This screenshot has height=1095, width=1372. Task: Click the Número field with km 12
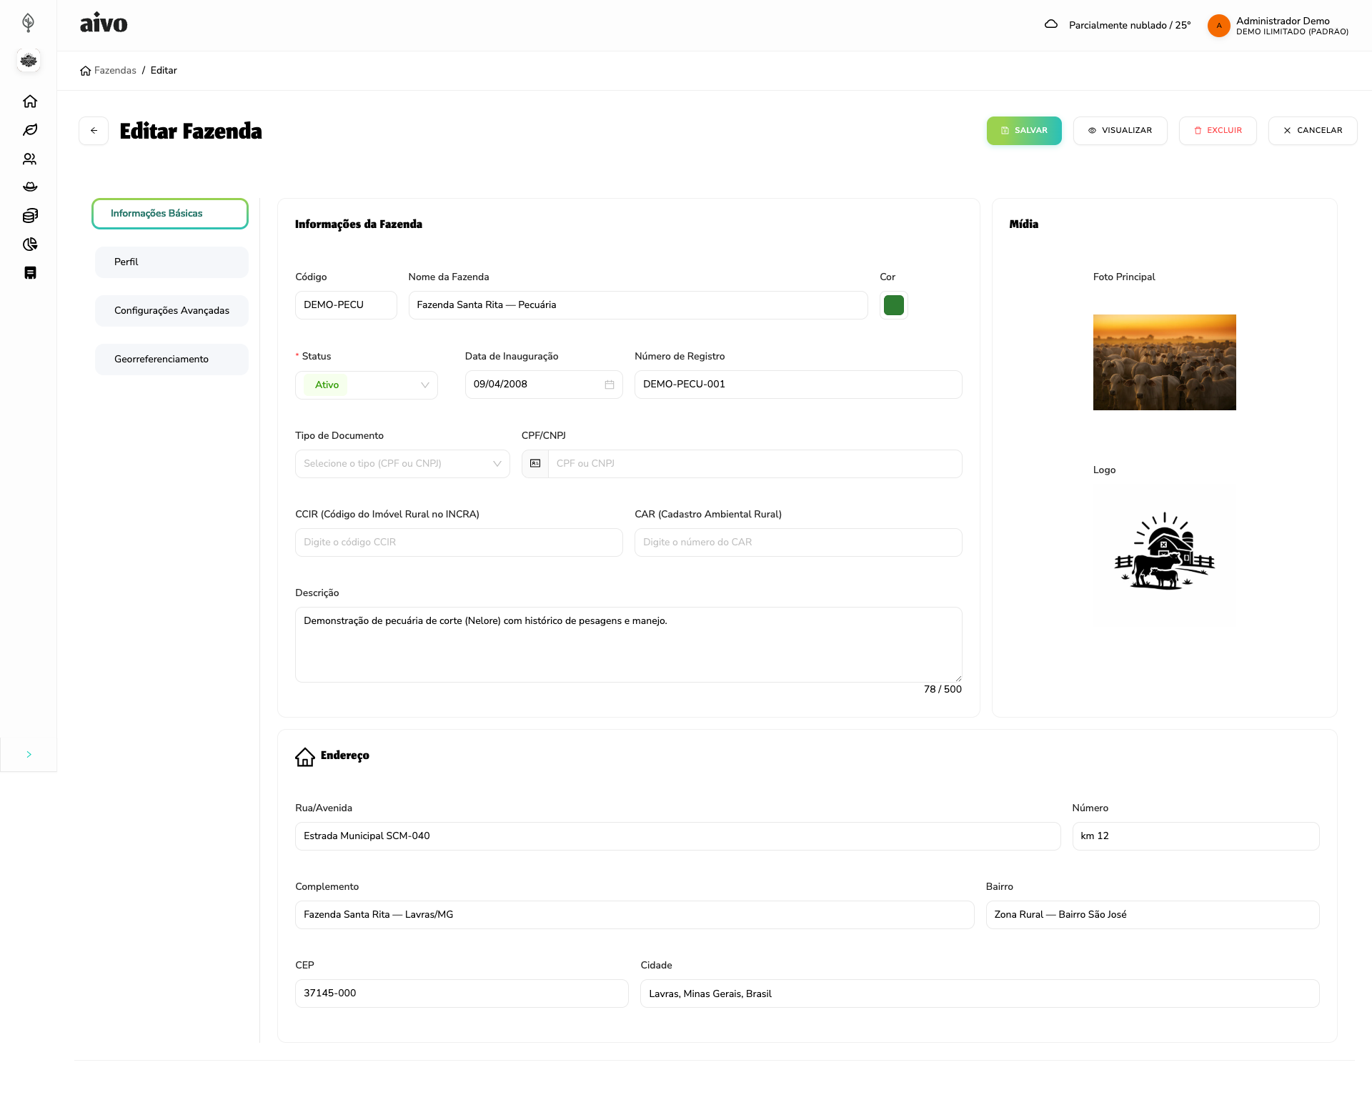point(1195,836)
